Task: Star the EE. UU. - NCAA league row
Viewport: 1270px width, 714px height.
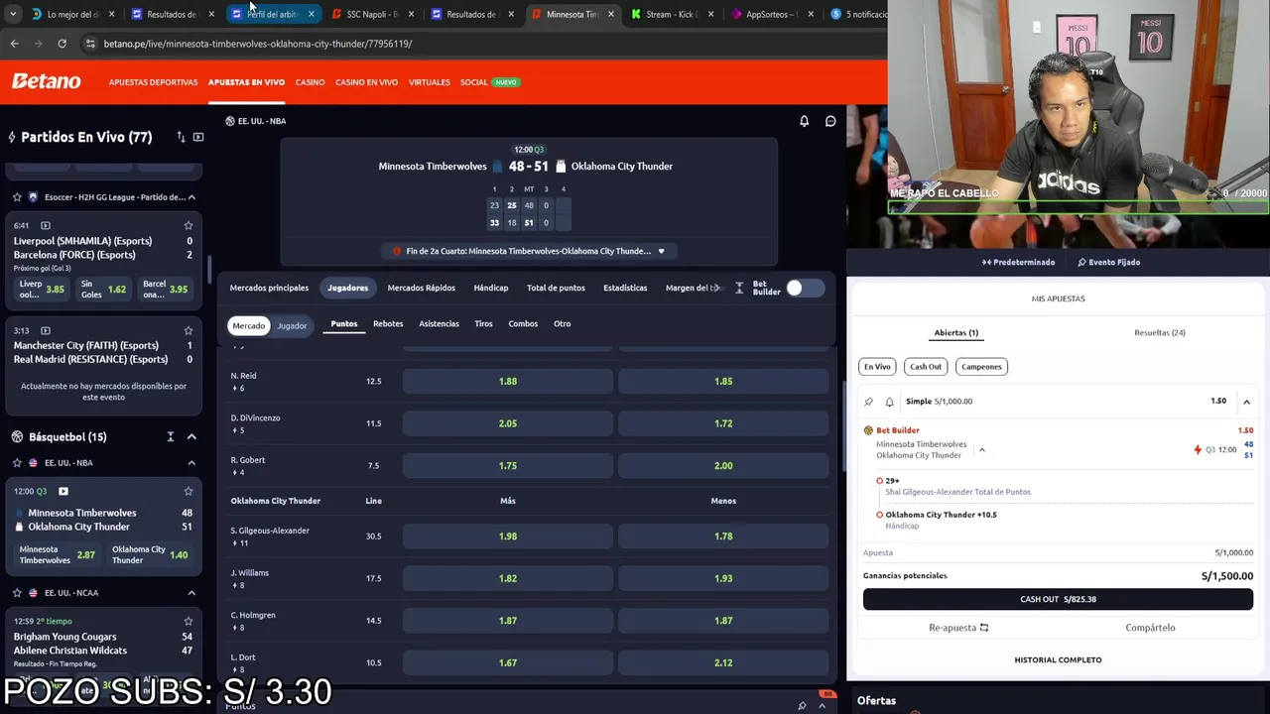Action: 17,593
